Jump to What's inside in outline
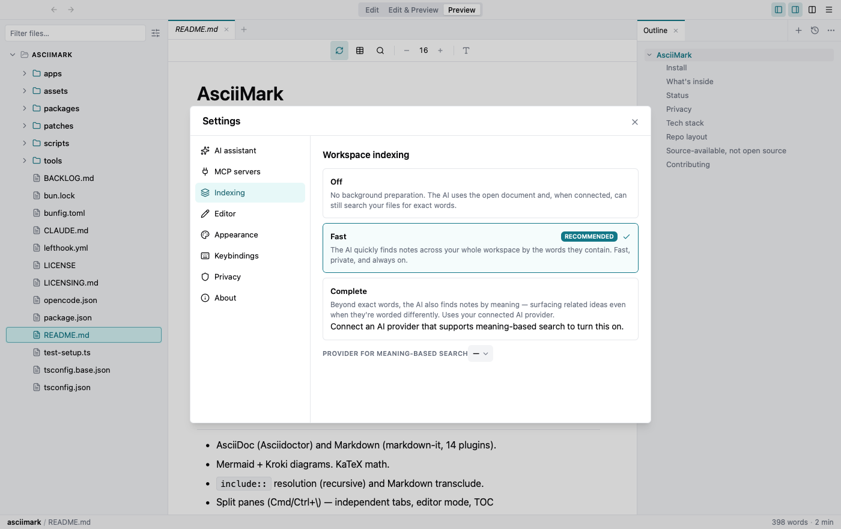The height and width of the screenshot is (529, 841). (690, 82)
